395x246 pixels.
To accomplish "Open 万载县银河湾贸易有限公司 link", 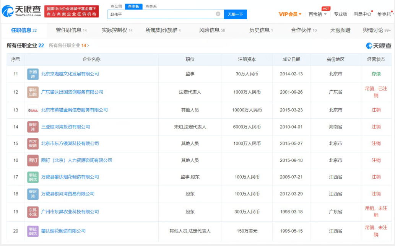I will (x=68, y=194).
